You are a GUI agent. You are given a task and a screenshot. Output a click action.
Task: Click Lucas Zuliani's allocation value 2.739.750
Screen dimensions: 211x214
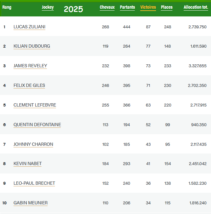(x=197, y=27)
